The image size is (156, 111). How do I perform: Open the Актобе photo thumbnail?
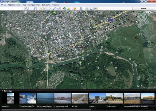click(x=80, y=98)
